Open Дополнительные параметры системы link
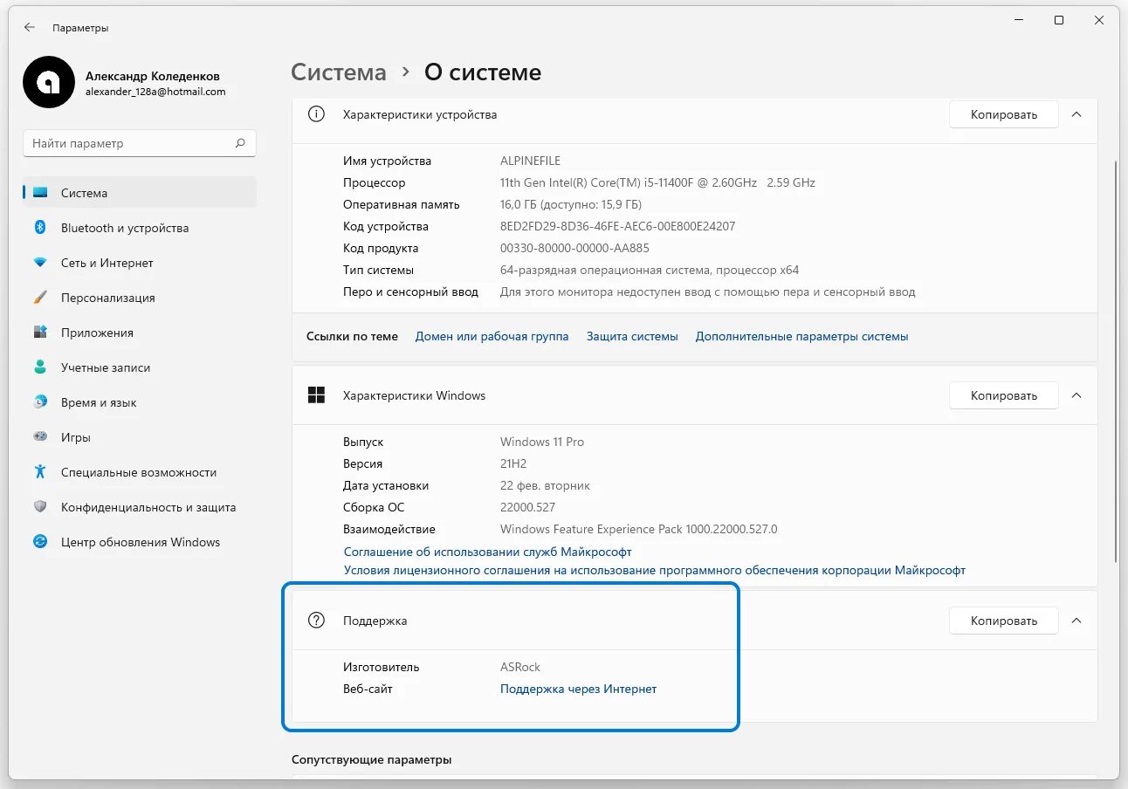 click(801, 336)
